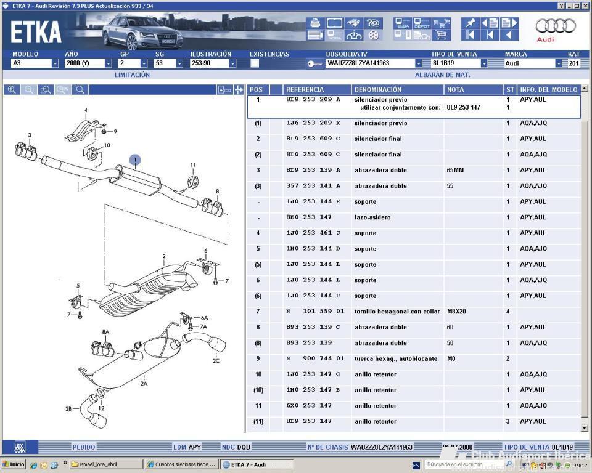Switch to Cuantos sileciosos tiene taskbar window
This screenshot has width=592, height=473.
tap(182, 464)
